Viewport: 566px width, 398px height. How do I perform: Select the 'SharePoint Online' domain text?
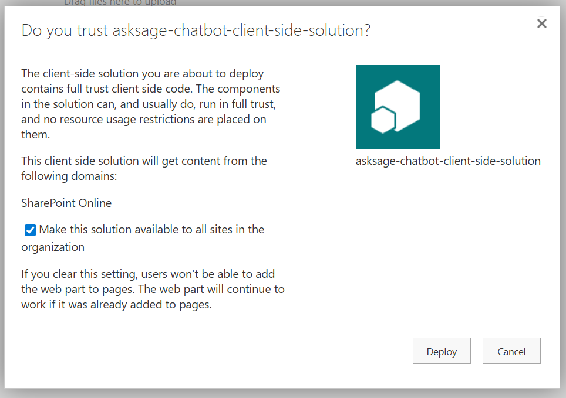[x=66, y=203]
